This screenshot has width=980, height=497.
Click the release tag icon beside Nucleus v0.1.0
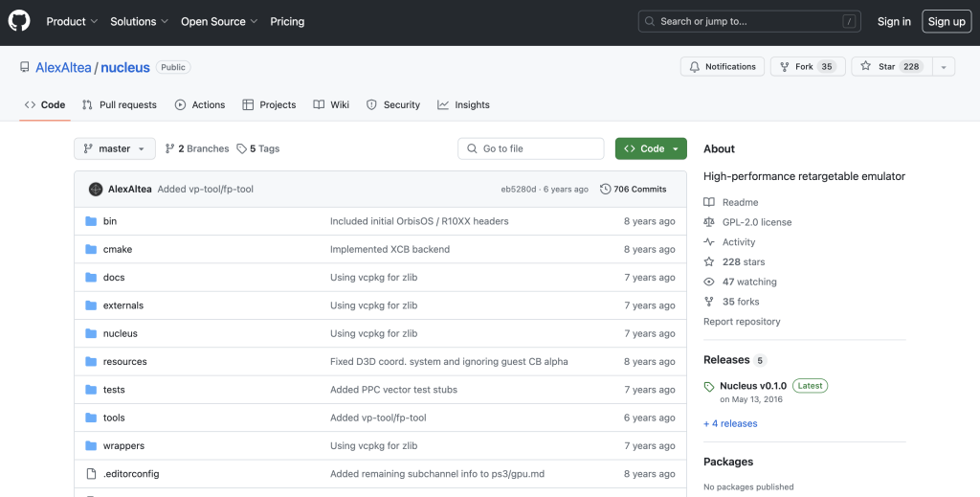point(709,387)
